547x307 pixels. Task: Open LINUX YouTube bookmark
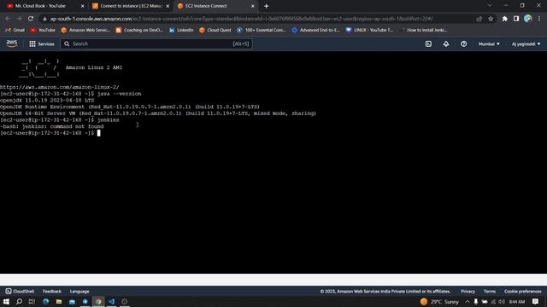369,30
